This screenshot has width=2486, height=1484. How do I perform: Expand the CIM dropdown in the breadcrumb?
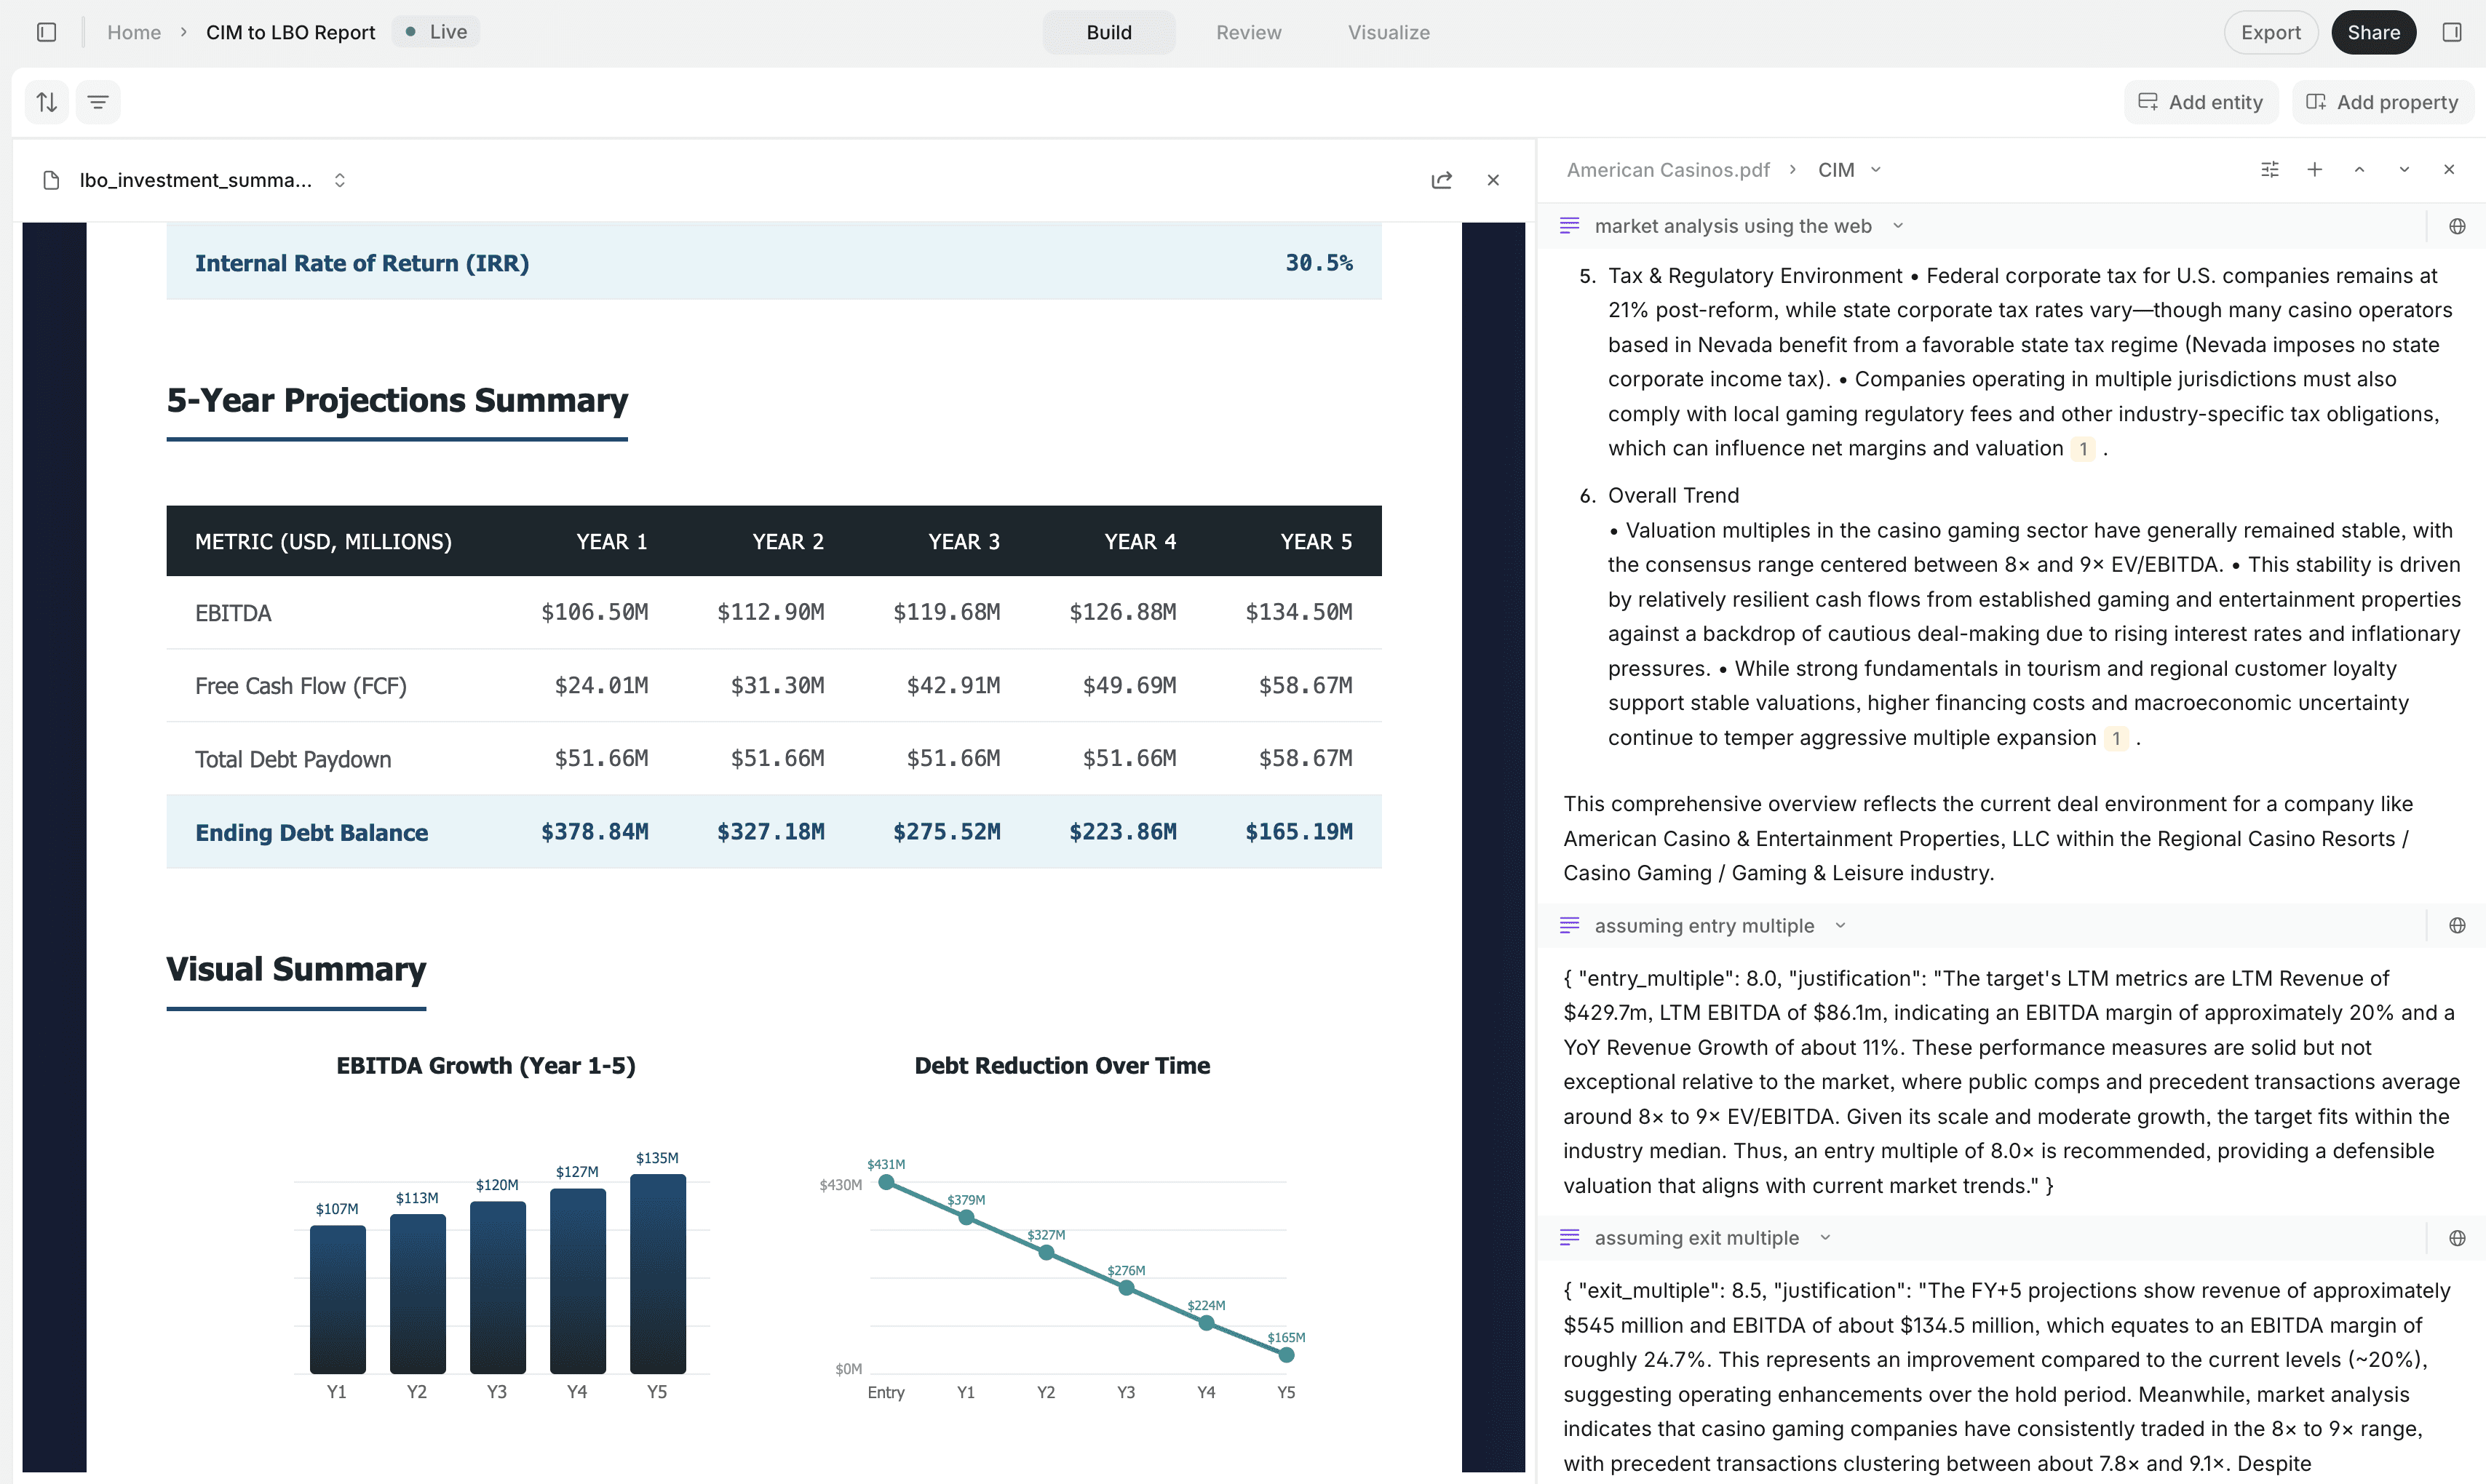(1877, 169)
